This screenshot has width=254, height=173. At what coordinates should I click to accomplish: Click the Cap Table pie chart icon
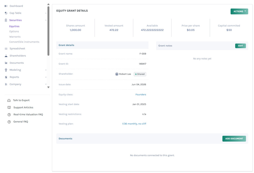point(6,13)
